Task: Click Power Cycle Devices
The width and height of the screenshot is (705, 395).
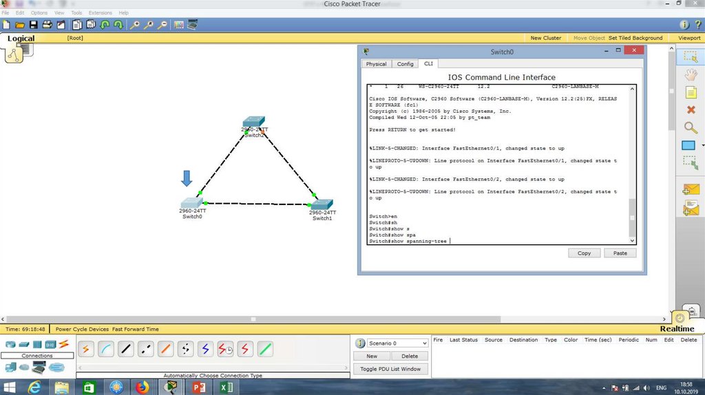Action: click(83, 329)
